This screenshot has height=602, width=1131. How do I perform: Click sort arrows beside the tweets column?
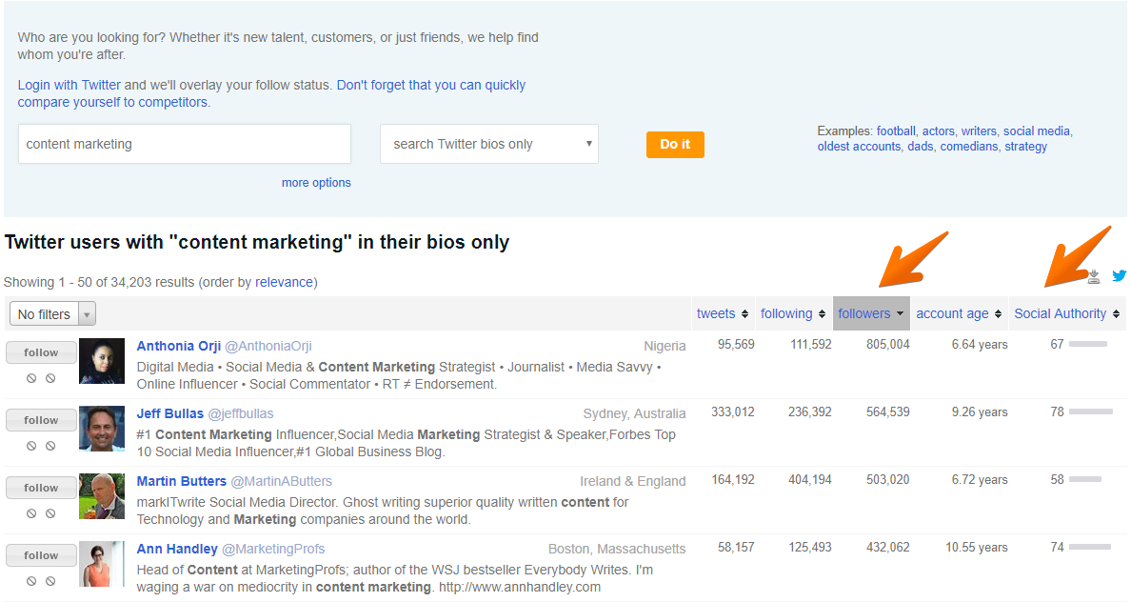pos(744,314)
